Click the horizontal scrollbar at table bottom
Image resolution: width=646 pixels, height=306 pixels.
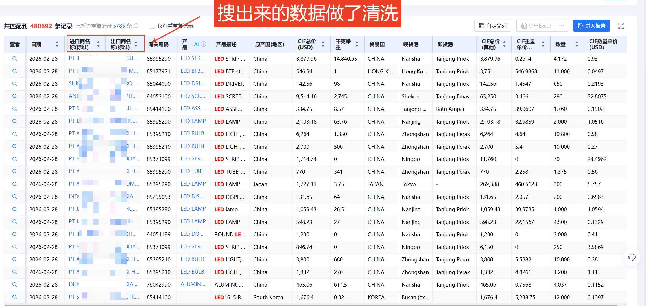[311, 305]
